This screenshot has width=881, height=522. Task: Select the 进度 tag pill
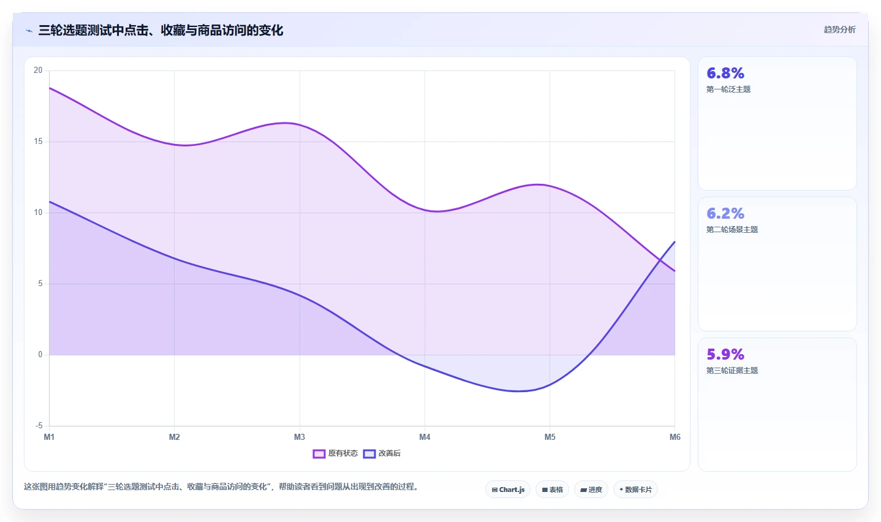tap(591, 490)
